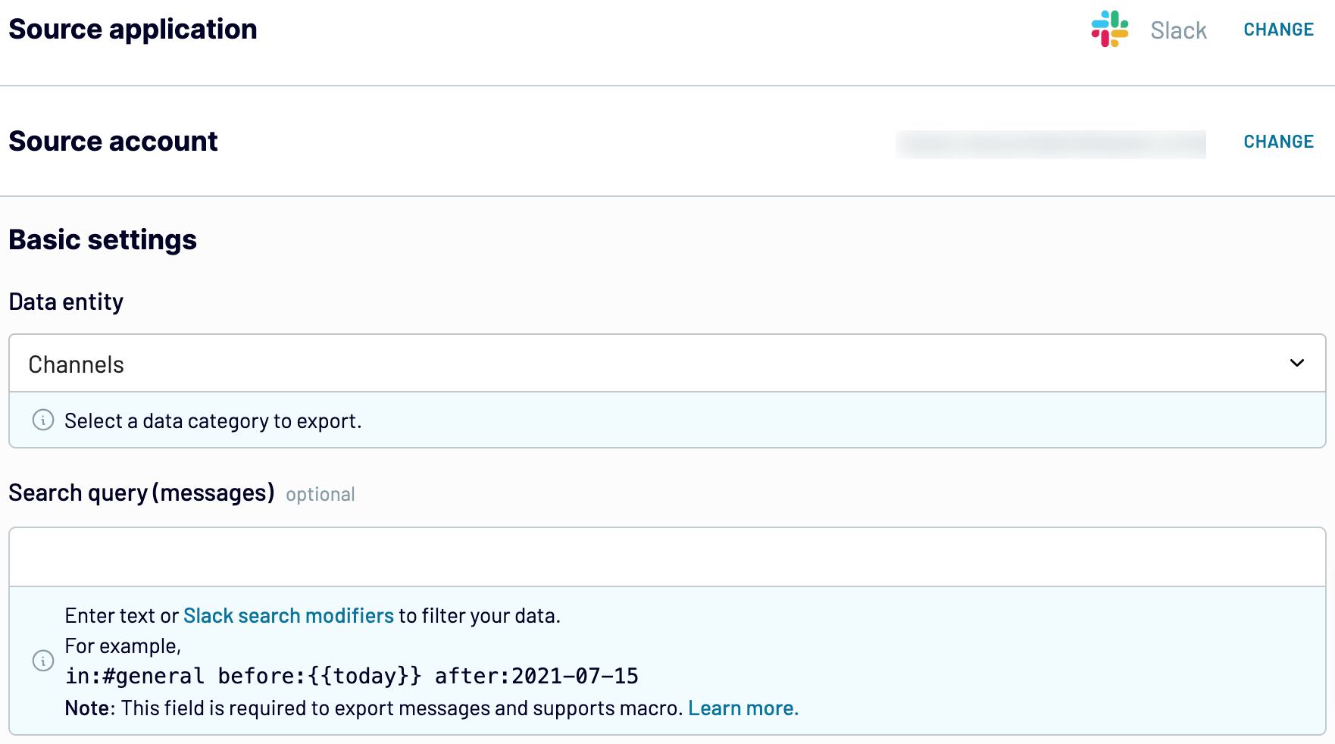1335x744 pixels.
Task: Change the source application
Action: pos(1278,30)
